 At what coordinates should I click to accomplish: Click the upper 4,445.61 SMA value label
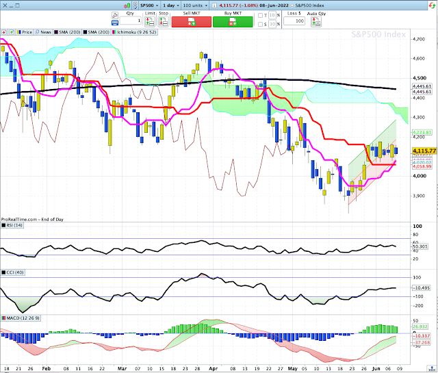point(422,86)
